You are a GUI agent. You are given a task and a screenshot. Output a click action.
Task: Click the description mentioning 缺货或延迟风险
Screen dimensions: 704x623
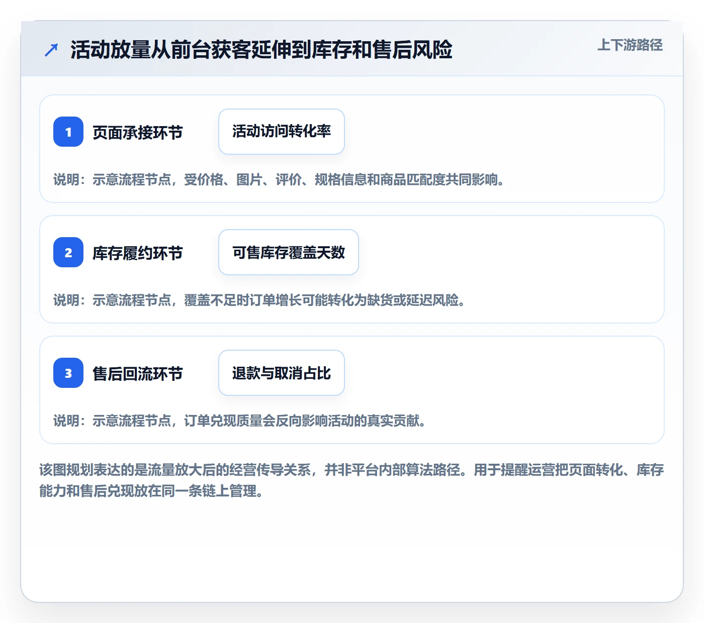click(x=259, y=300)
